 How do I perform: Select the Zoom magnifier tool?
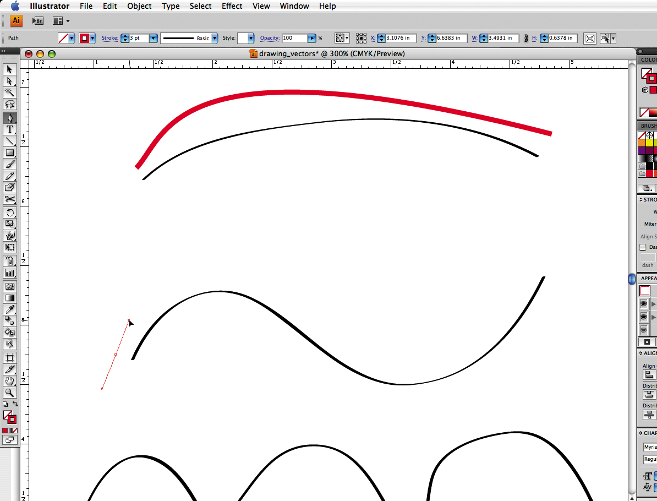[10, 393]
